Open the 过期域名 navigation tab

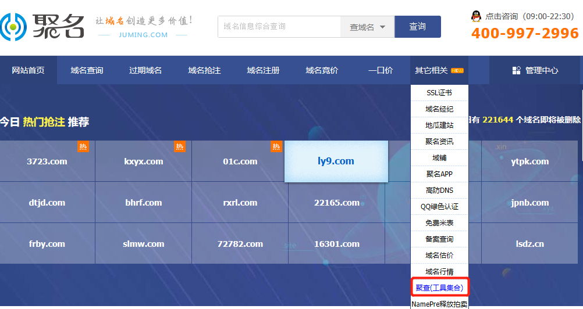click(145, 71)
